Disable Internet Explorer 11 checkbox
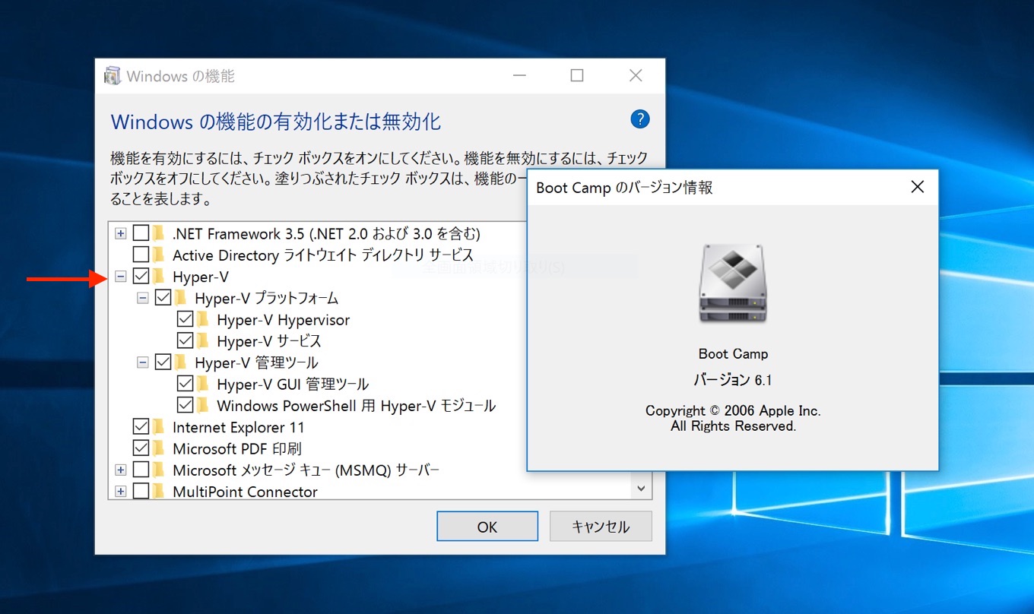The image size is (1034, 614). [x=141, y=426]
